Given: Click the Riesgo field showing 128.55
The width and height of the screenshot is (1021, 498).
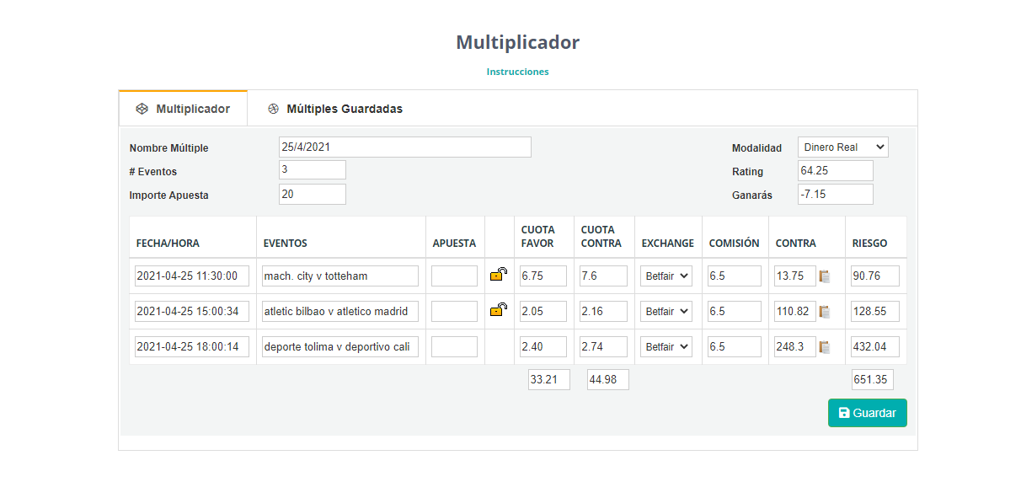Looking at the screenshot, I should coord(875,312).
